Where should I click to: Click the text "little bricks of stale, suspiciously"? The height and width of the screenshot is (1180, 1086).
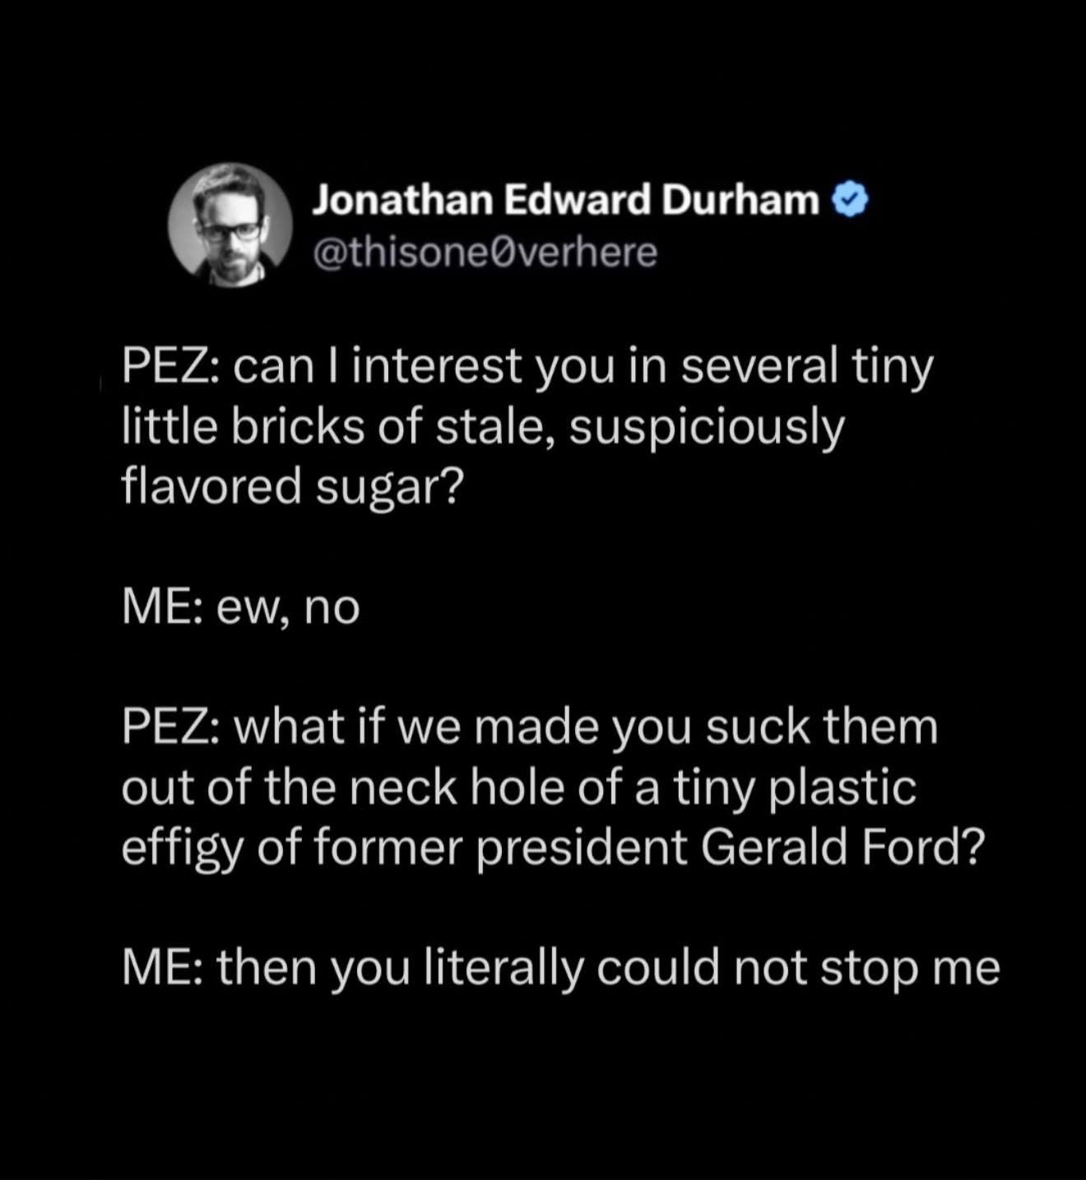483,427
